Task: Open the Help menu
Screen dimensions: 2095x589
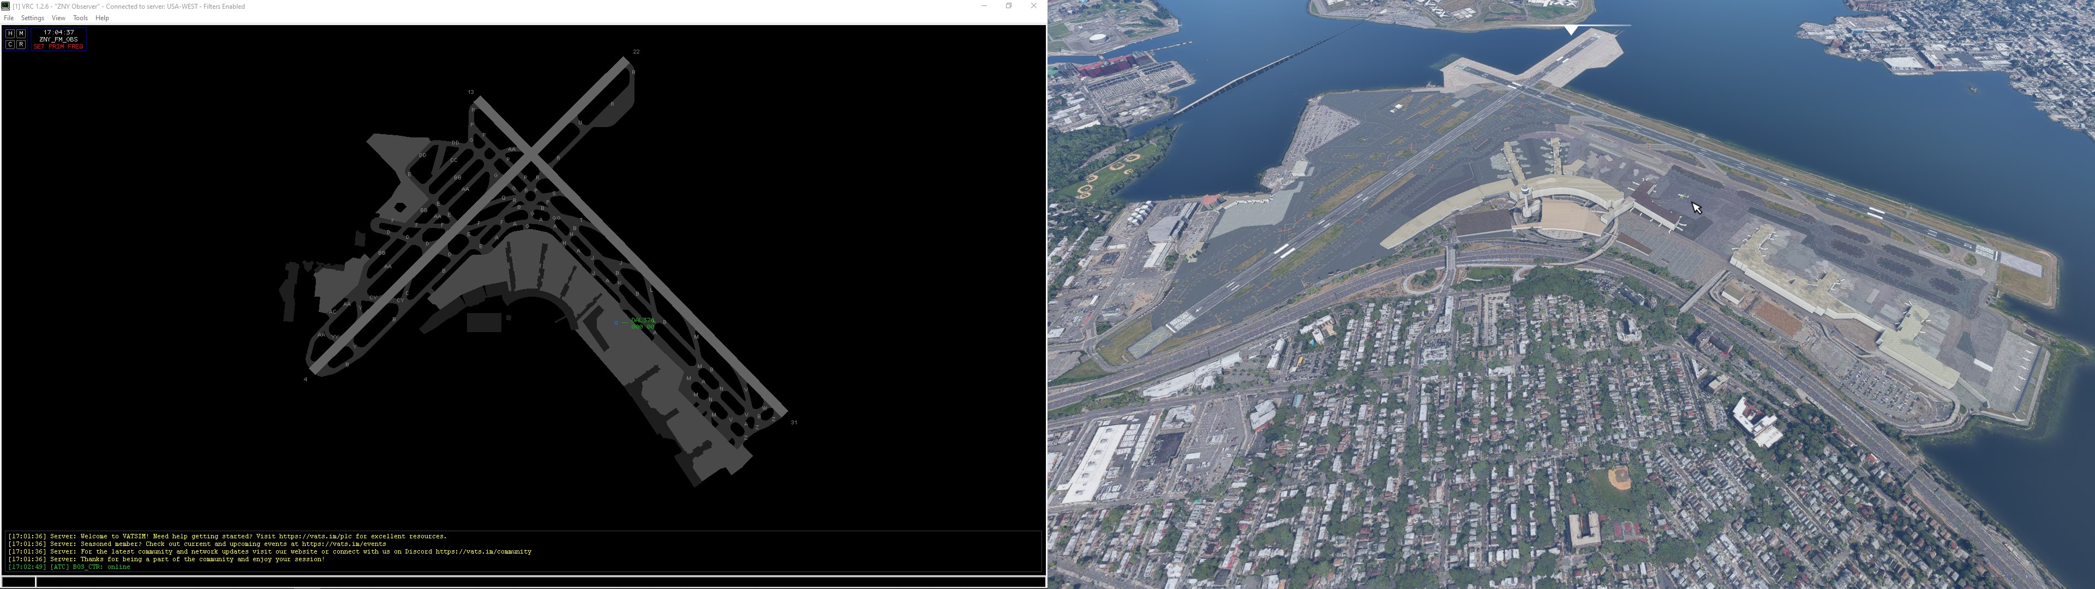Action: [x=103, y=18]
